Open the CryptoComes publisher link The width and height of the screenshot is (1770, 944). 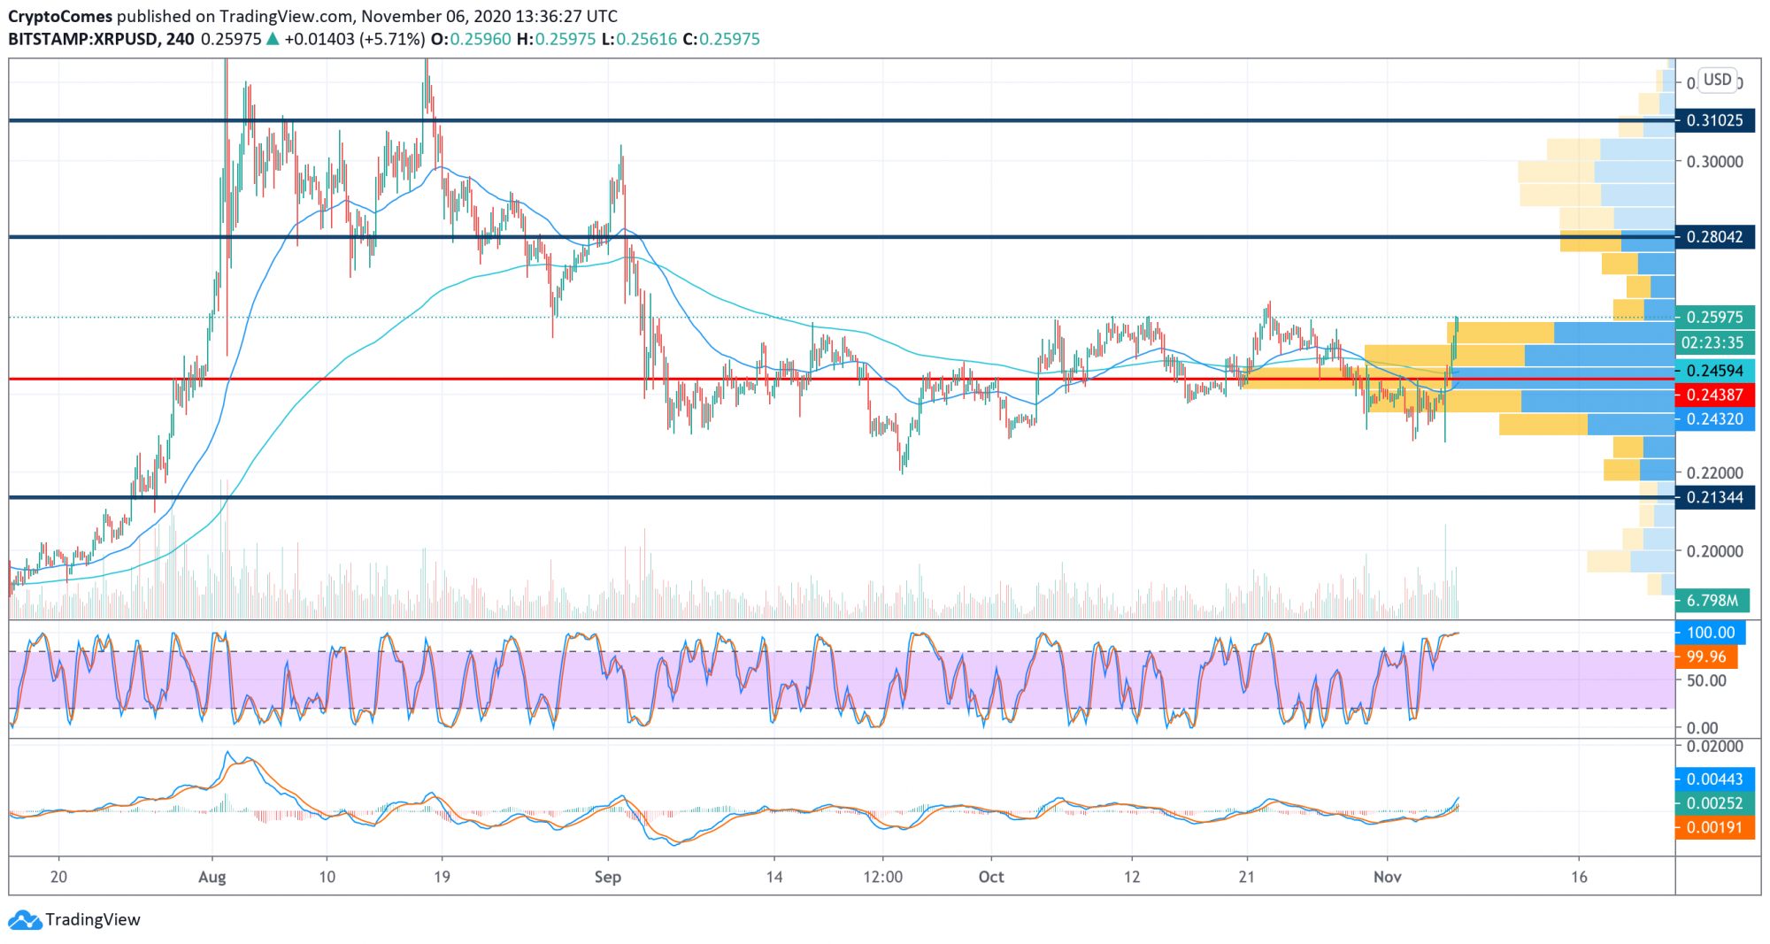(58, 15)
